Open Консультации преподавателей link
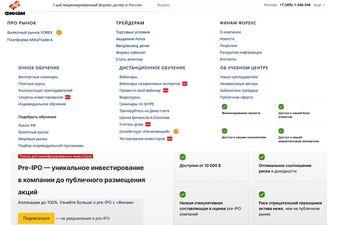 [x=45, y=90]
